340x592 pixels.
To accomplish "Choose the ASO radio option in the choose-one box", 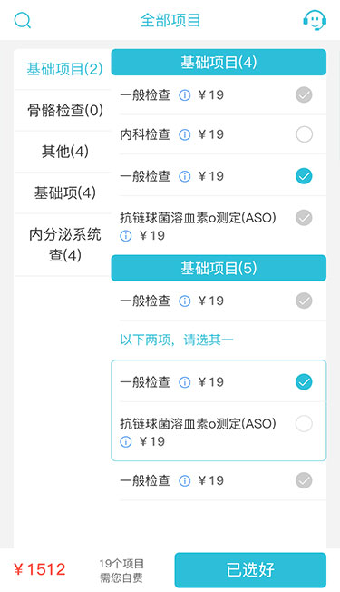I will (304, 424).
